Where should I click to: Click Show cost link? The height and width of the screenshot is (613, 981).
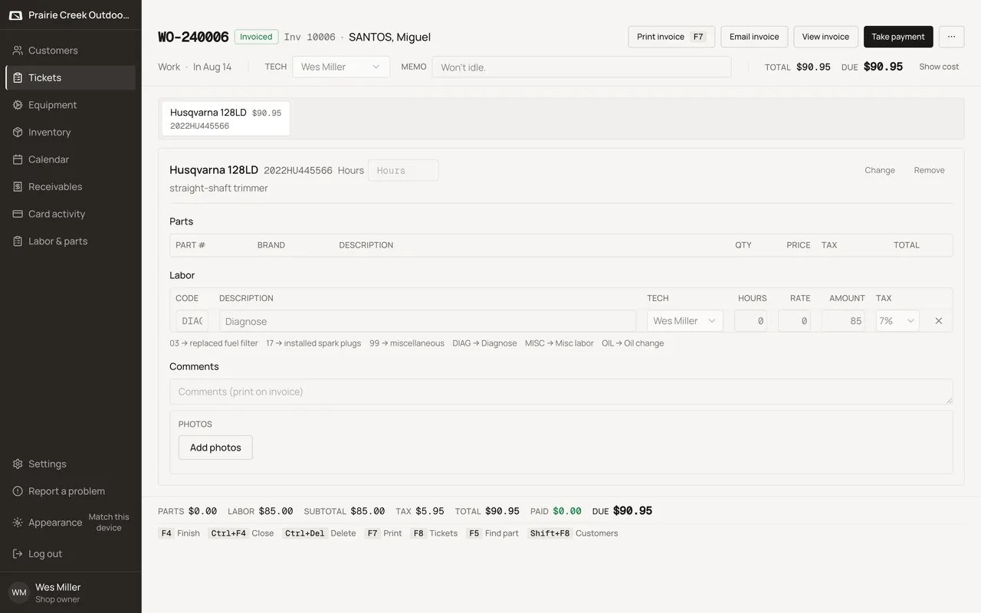(939, 67)
